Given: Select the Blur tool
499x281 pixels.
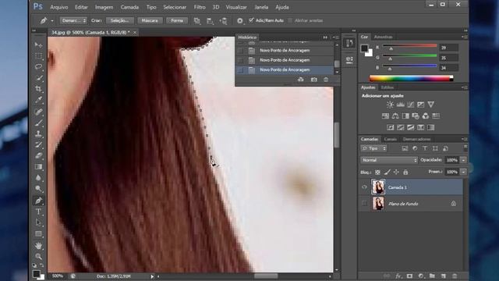Looking at the screenshot, I should pos(38,178).
